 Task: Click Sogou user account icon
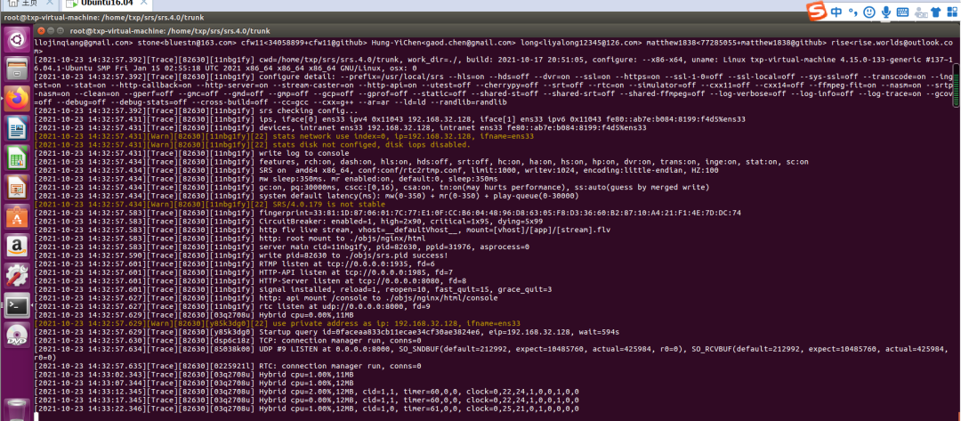coord(919,12)
